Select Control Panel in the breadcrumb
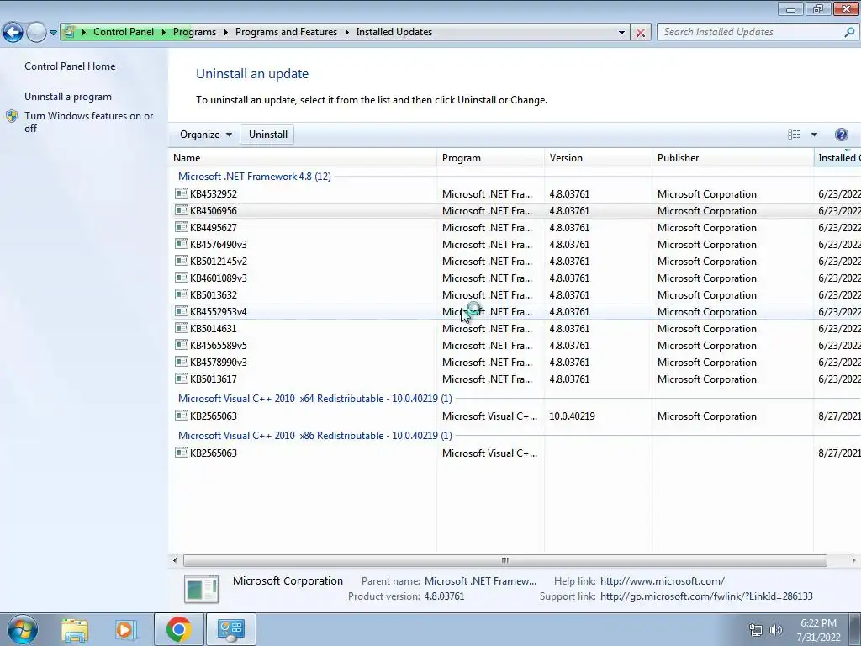The width and height of the screenshot is (861, 646). 124,32
